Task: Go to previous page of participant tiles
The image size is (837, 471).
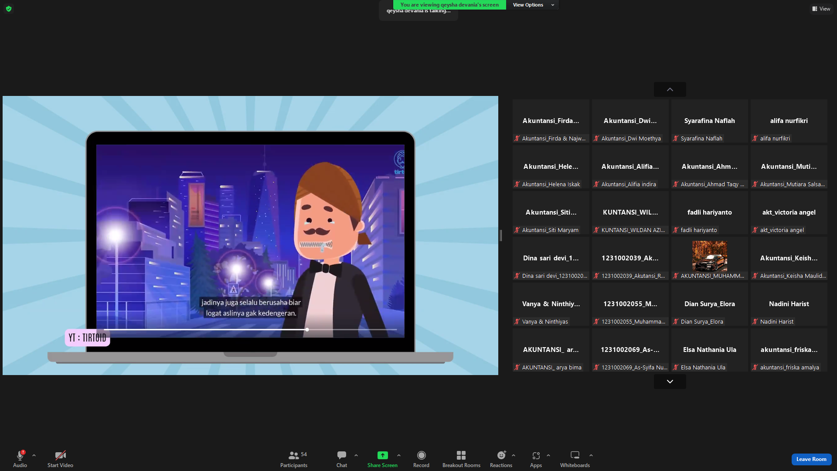Action: point(670,89)
